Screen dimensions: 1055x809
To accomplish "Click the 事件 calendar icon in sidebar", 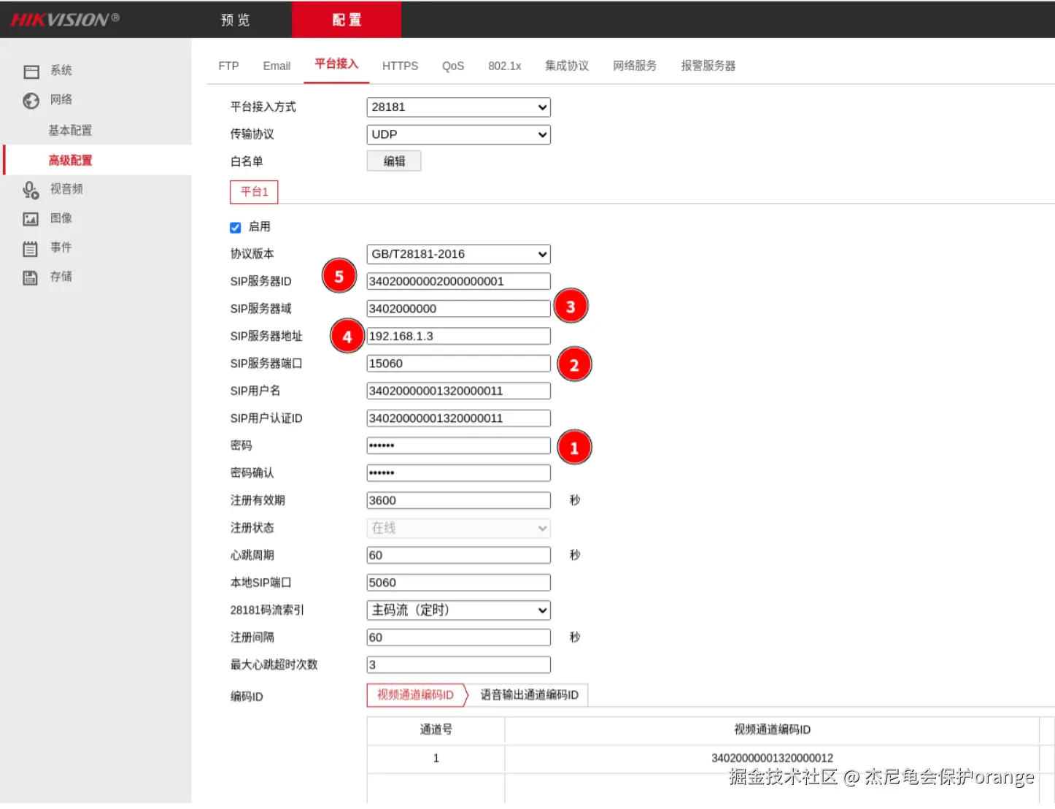I will coord(31,249).
